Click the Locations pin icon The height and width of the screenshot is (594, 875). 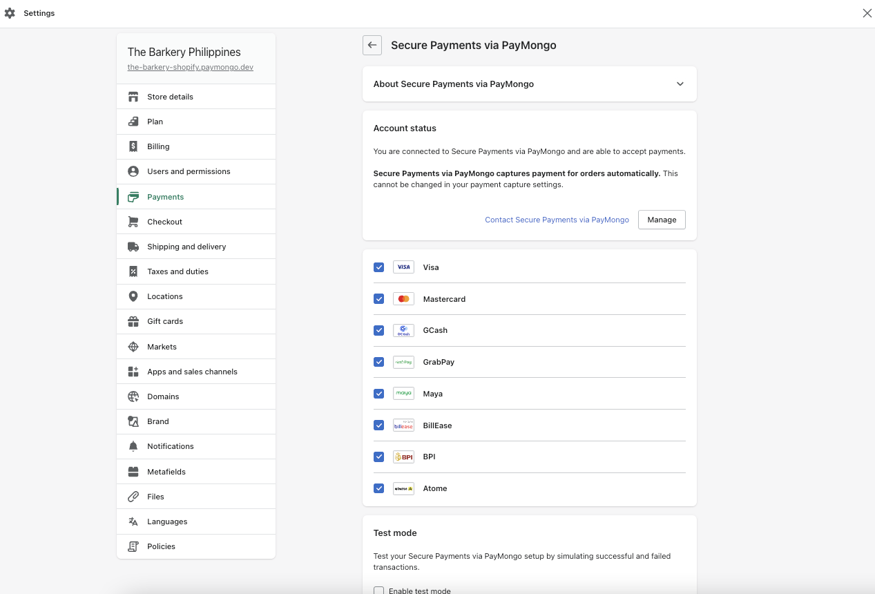pos(133,296)
